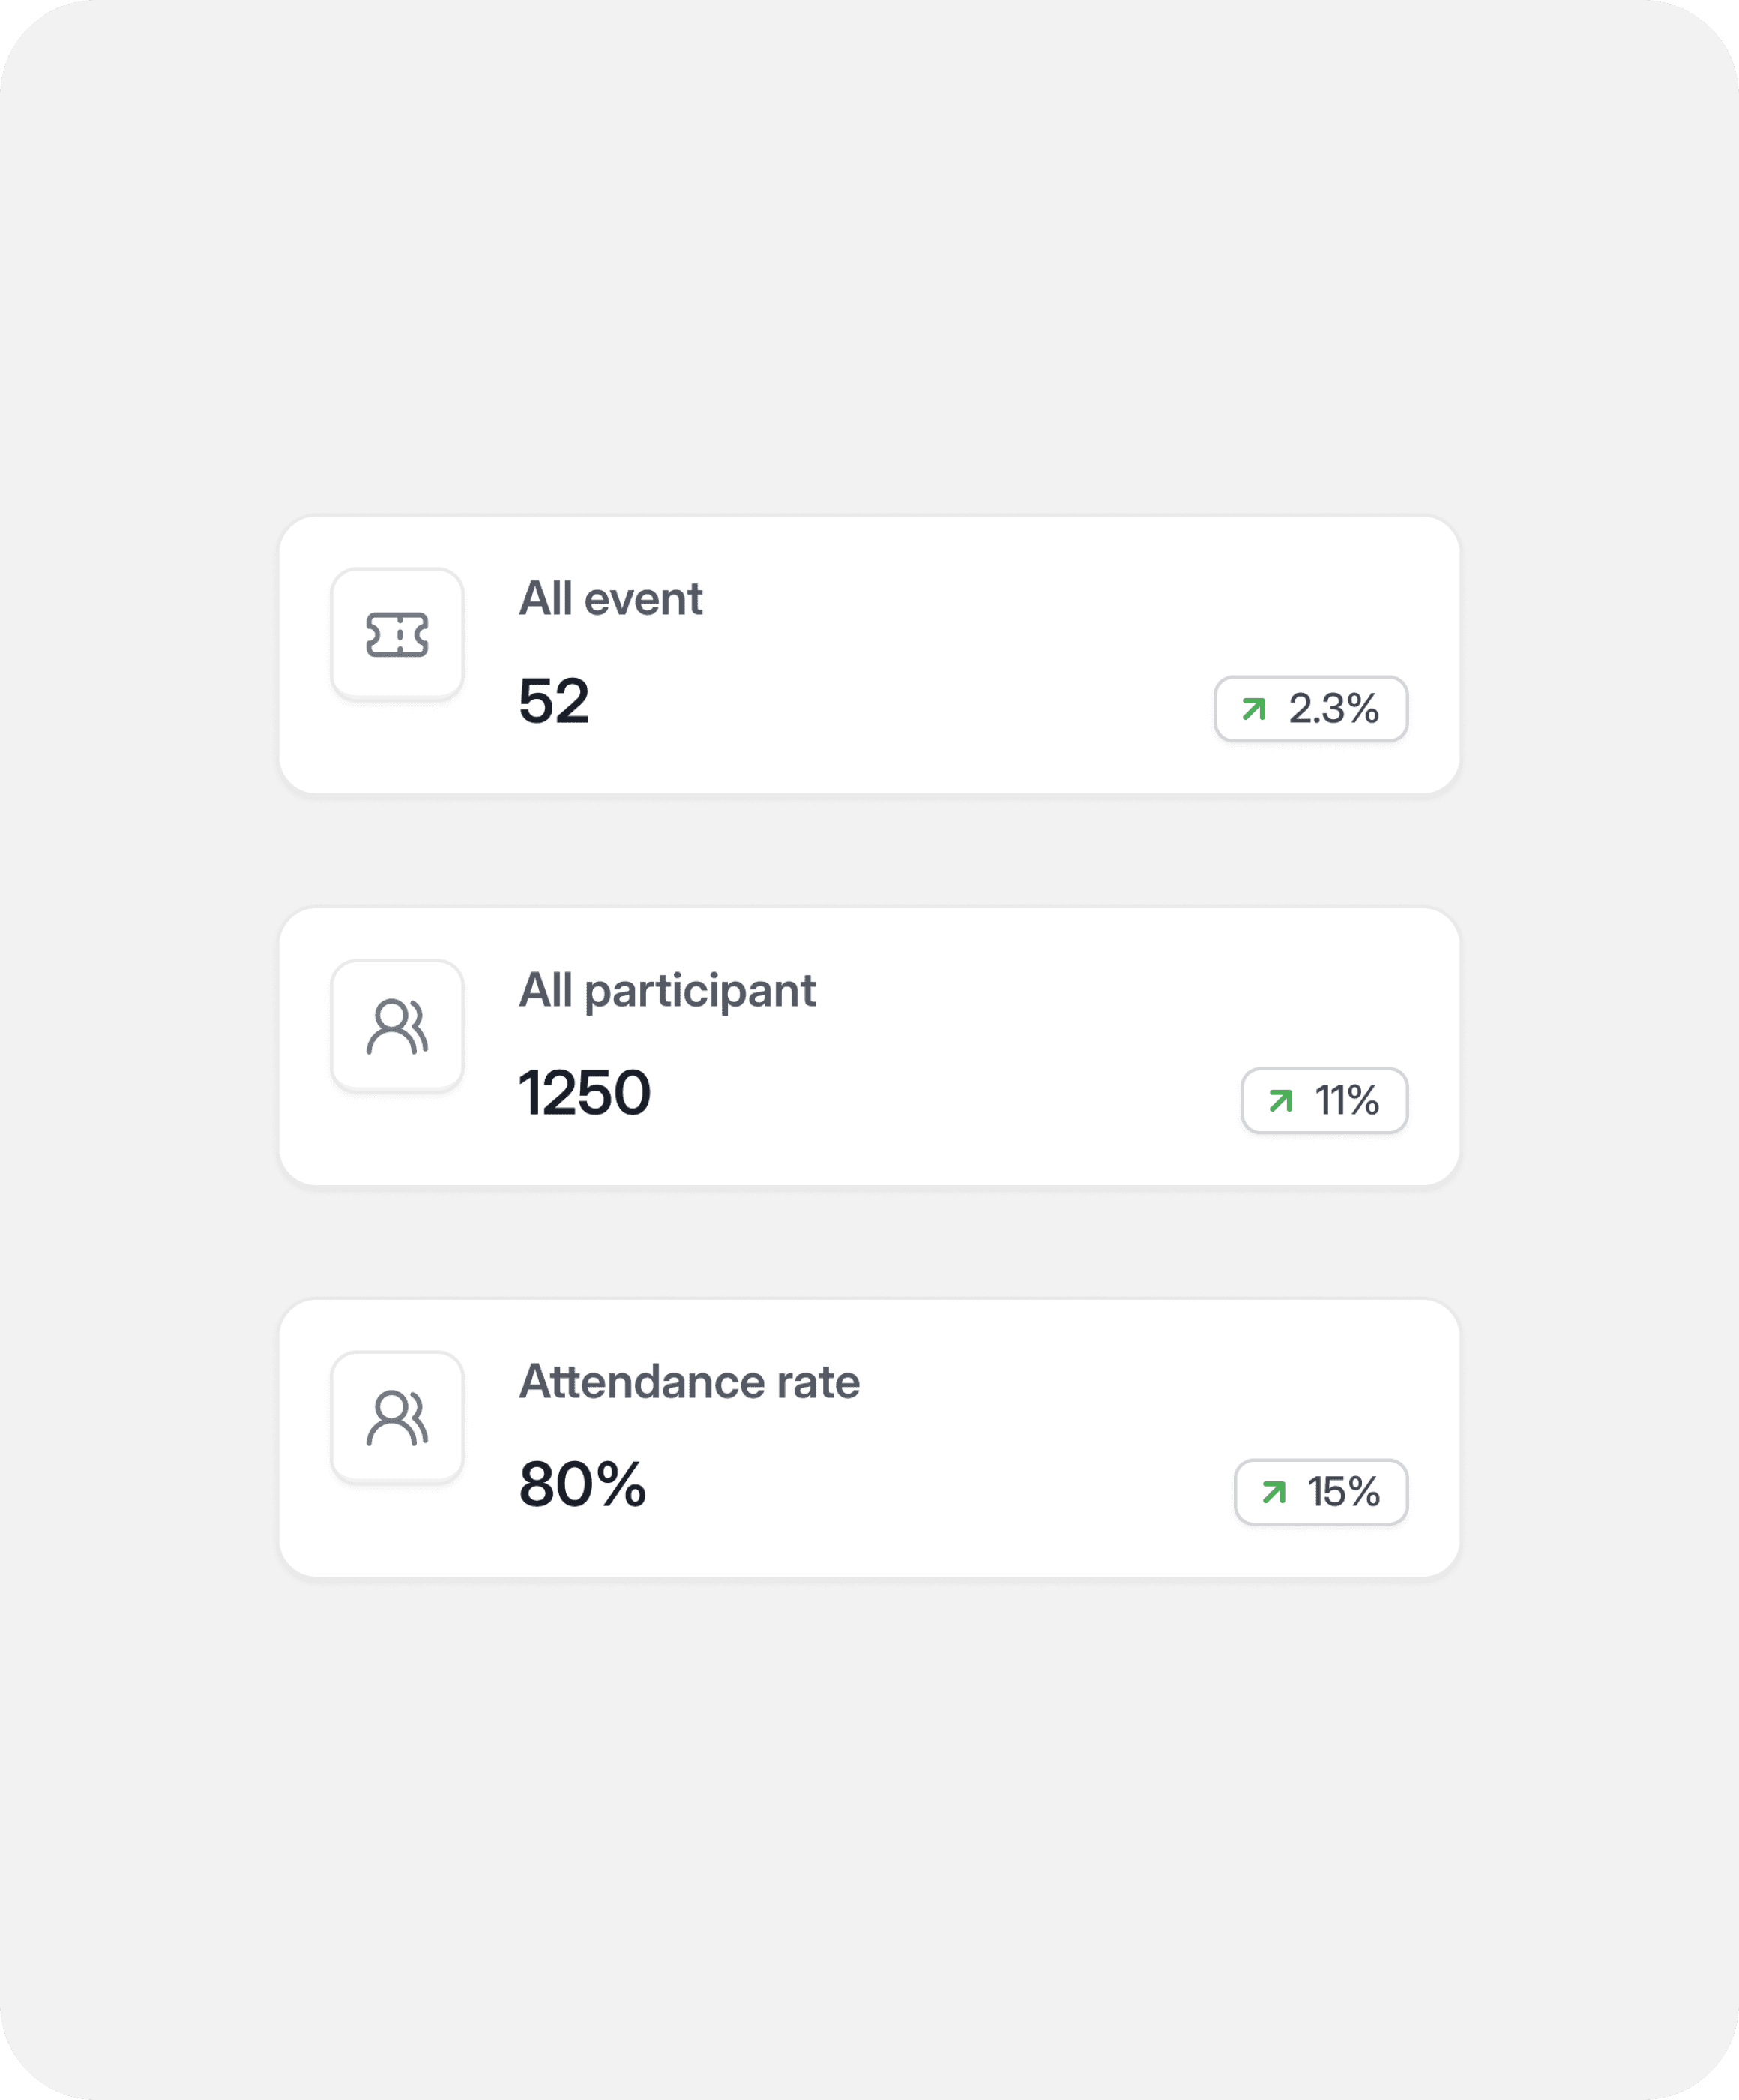Open the All participant stats card
The height and width of the screenshot is (2100, 1739).
tap(869, 1046)
